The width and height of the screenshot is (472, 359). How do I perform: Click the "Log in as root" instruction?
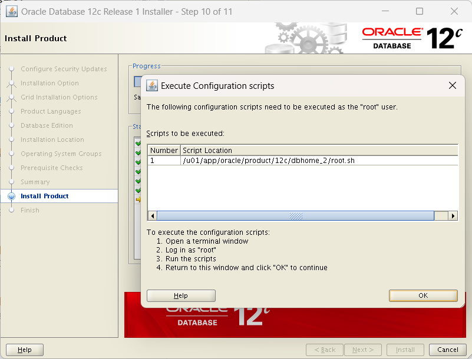[x=190, y=250]
